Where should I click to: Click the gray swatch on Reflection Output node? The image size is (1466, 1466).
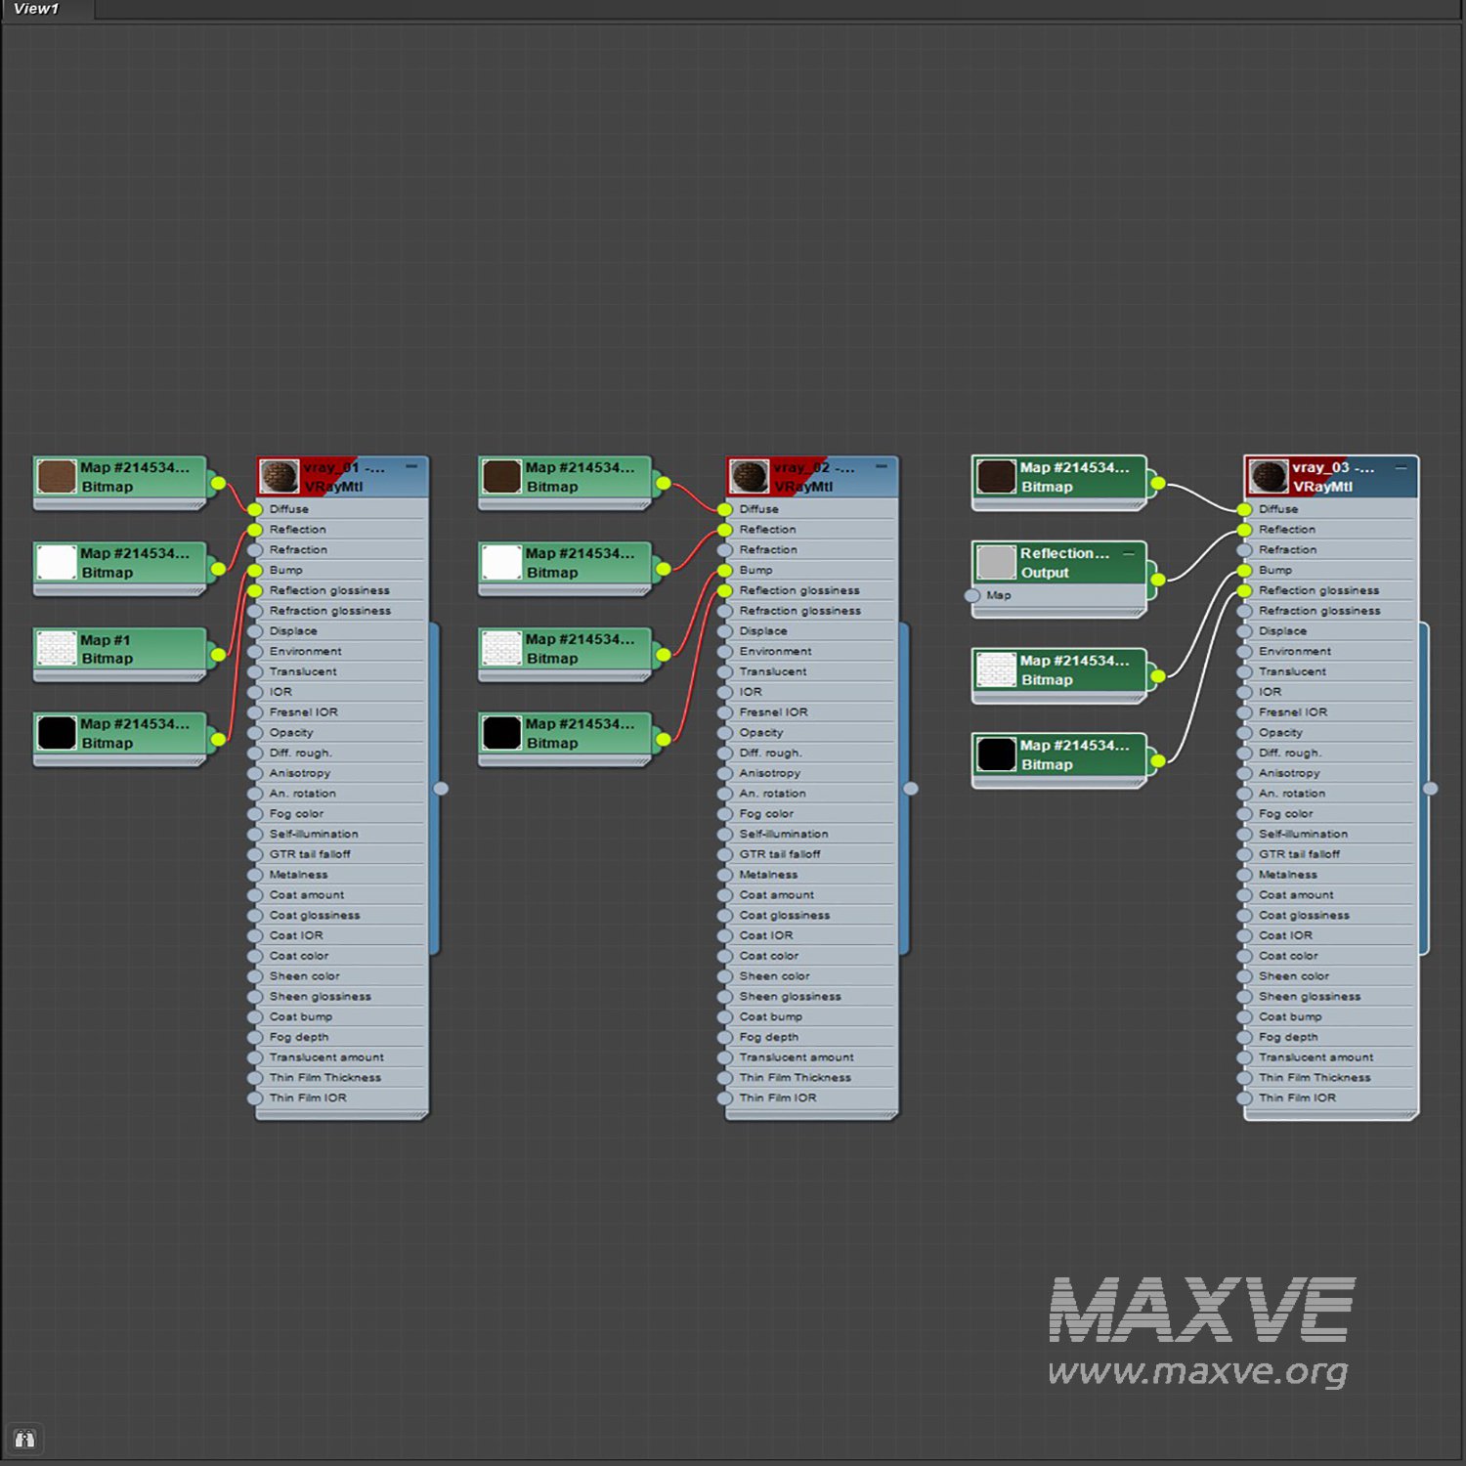pyautogui.click(x=996, y=563)
